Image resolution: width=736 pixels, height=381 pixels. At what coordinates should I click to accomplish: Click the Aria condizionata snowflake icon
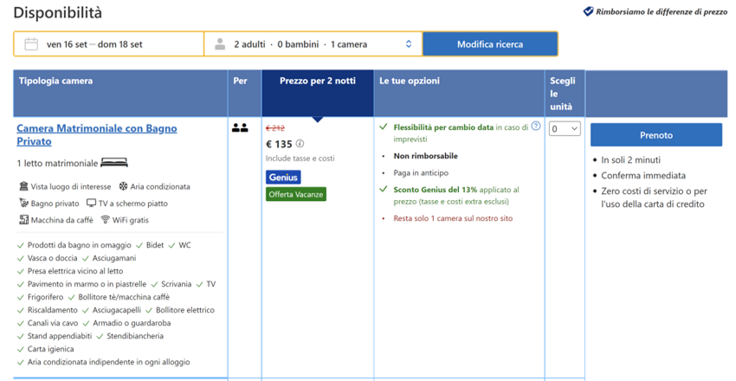(123, 186)
